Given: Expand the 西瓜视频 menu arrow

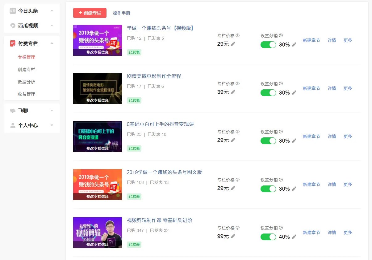Looking at the screenshot, I should point(52,26).
